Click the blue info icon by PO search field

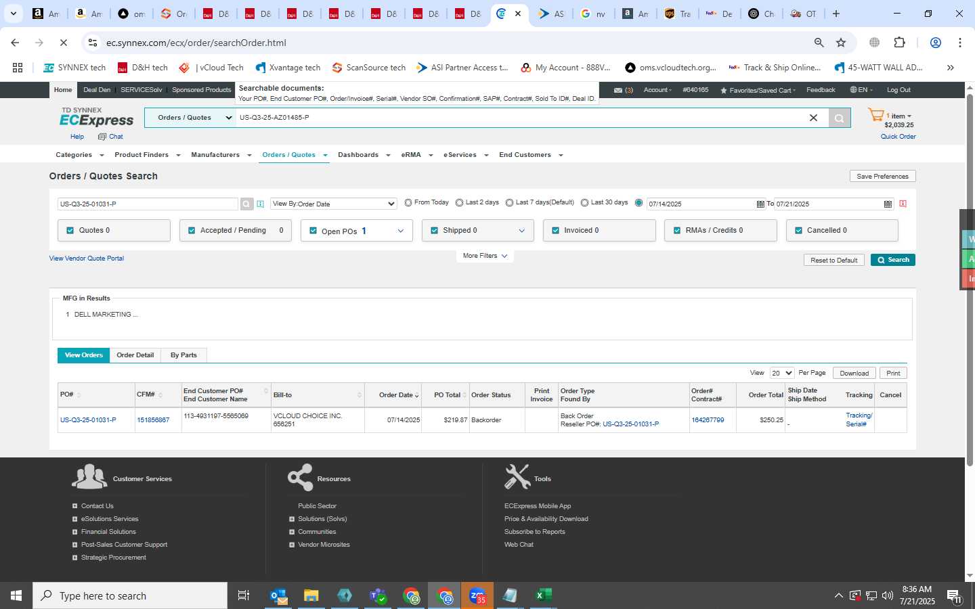point(261,204)
